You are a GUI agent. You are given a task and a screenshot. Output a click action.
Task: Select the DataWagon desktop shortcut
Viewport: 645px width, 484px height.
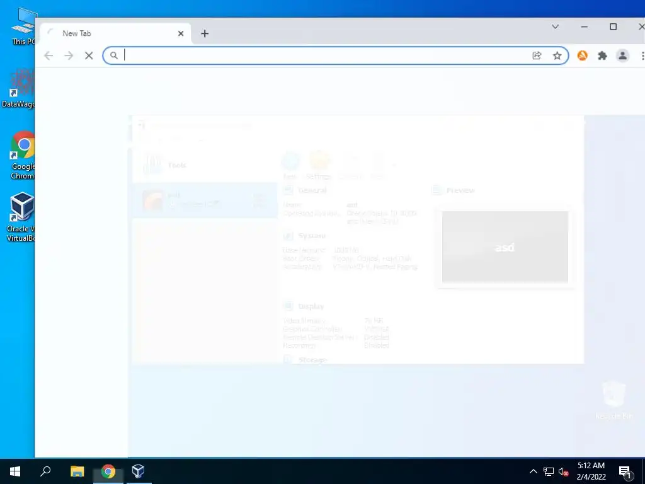19,88
